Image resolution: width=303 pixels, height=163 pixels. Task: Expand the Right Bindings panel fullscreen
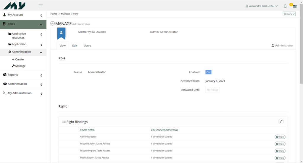281,121
